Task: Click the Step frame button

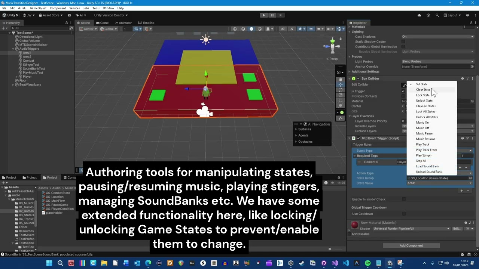Action: (x=281, y=15)
